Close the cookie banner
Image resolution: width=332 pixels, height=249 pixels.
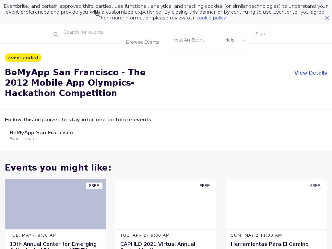327,18
